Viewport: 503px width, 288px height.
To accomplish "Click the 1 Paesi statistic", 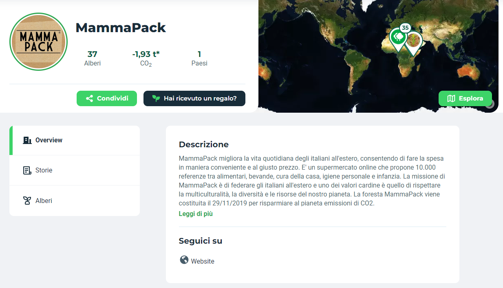I will pyautogui.click(x=199, y=59).
